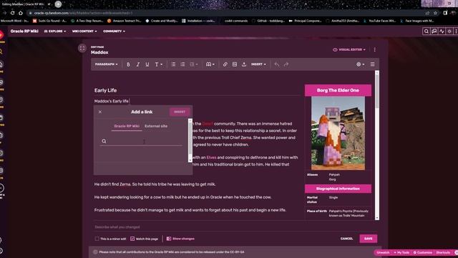This screenshot has width=458, height=258.
Task: Open the EXPLORE menu
Action: point(55,31)
